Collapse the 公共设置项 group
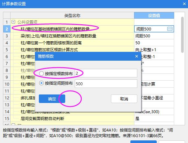This screenshot has height=143, width=188. tap(13, 22)
